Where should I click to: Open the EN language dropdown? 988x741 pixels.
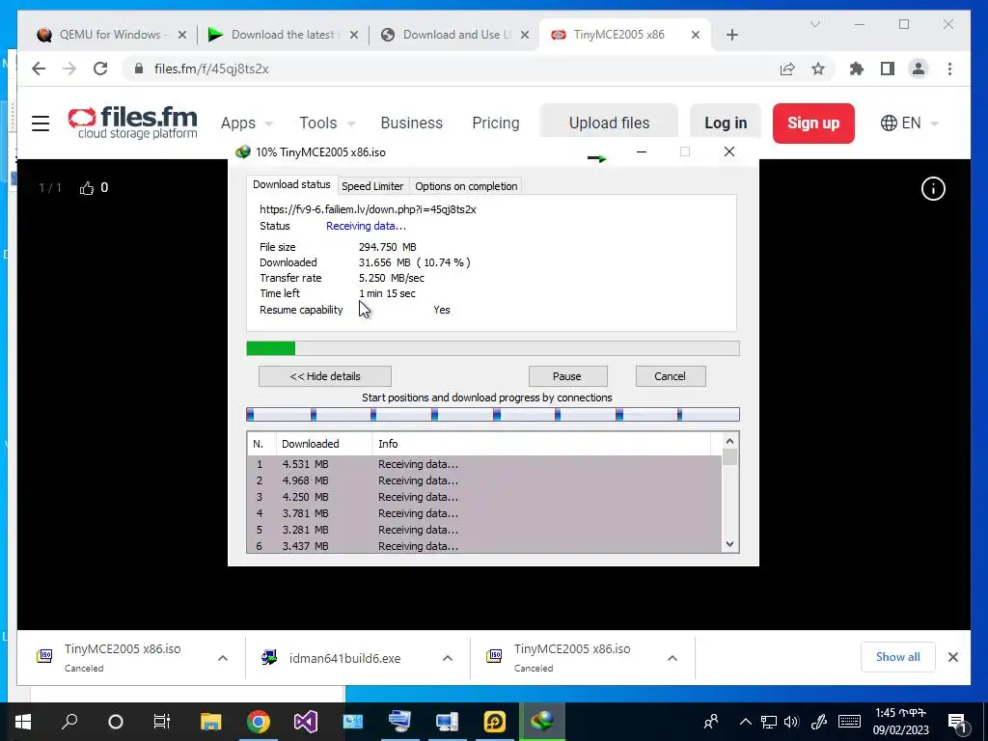pos(910,123)
